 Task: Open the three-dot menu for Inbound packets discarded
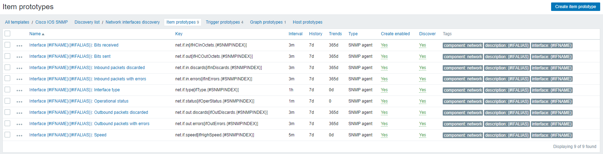pyautogui.click(x=19, y=68)
